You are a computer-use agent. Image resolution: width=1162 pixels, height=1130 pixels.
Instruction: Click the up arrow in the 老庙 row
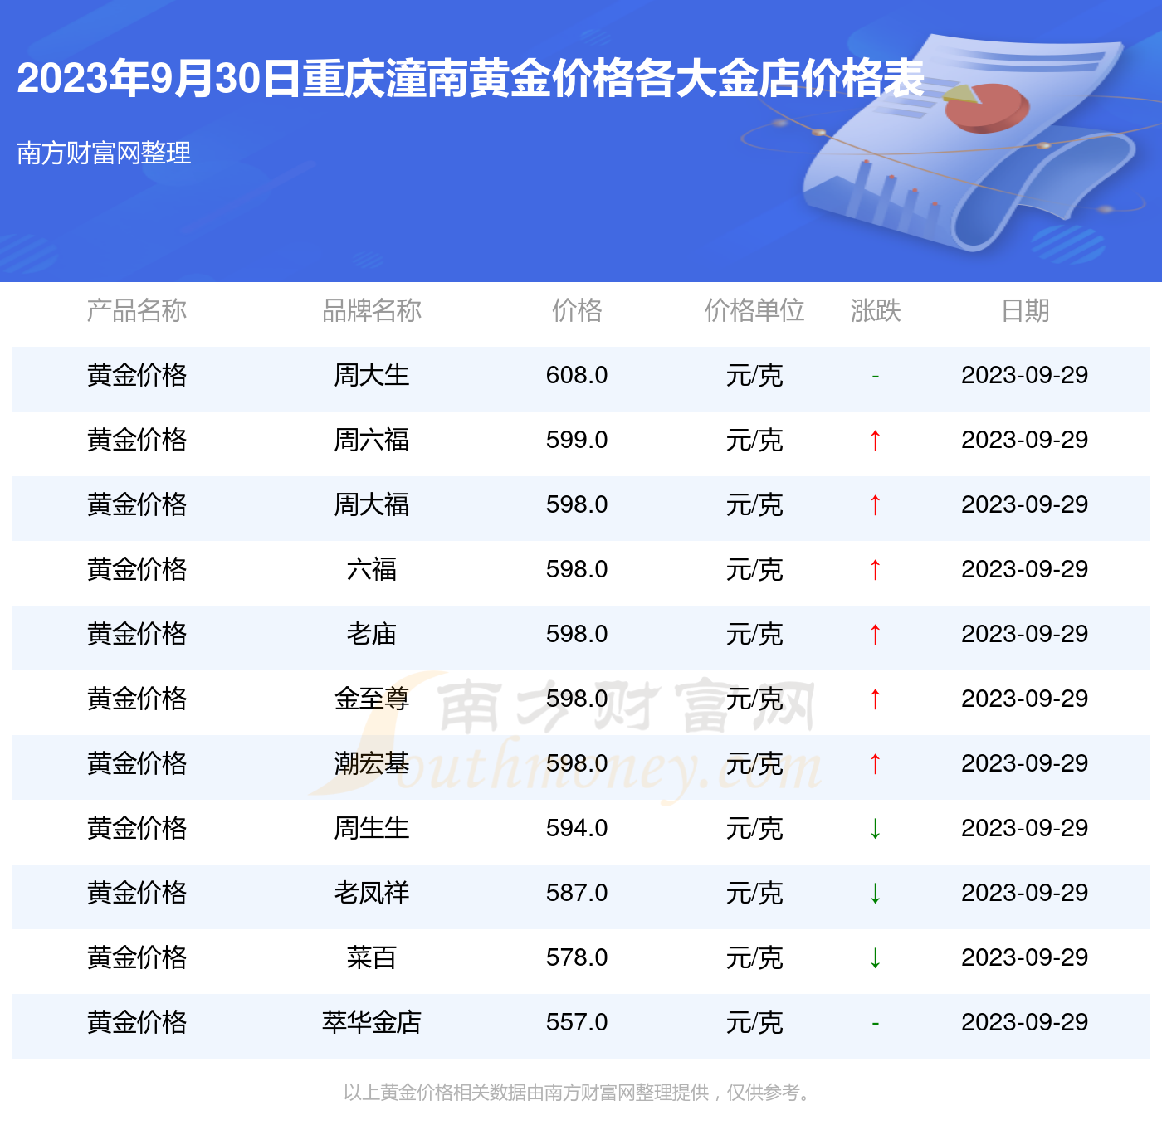click(875, 634)
